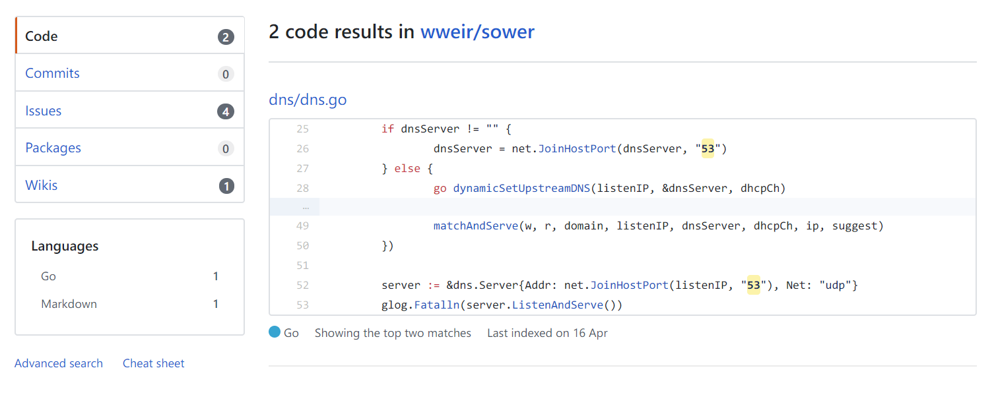The height and width of the screenshot is (393, 994).
Task: Click the Commits count badge showing 0
Action: click(x=226, y=75)
